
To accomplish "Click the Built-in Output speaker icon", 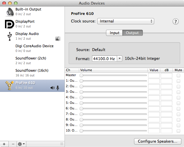I will [10, 12].
